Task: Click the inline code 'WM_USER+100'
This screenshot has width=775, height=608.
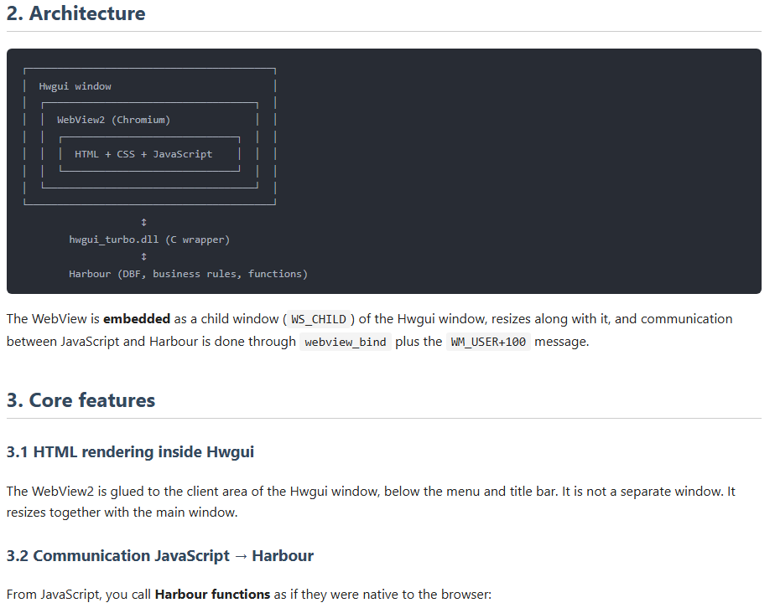Action: click(x=488, y=342)
